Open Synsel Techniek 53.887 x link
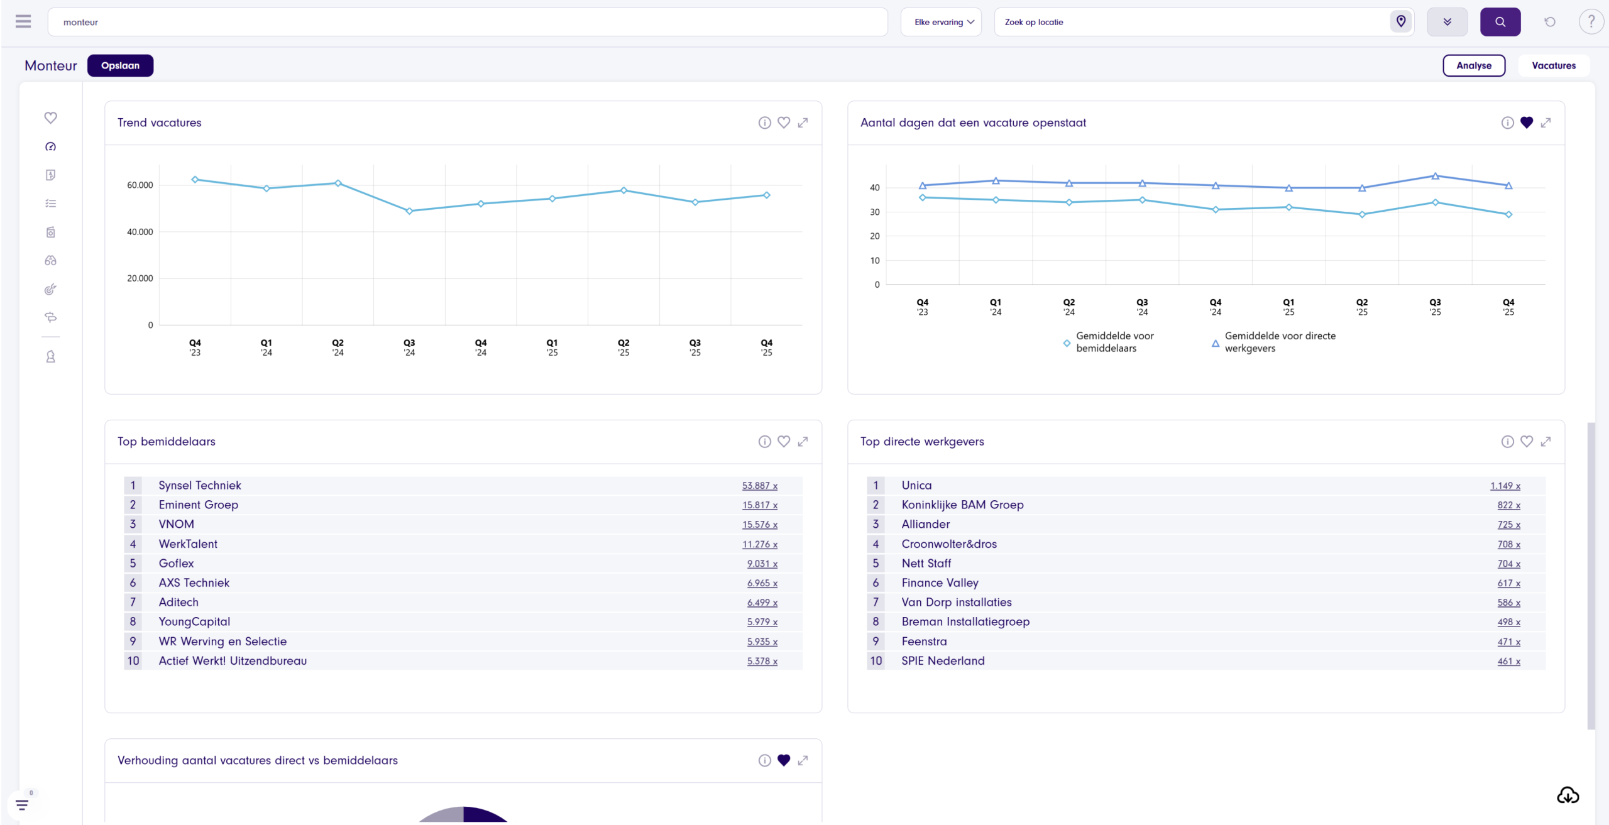The image size is (1609, 825). pos(759,486)
